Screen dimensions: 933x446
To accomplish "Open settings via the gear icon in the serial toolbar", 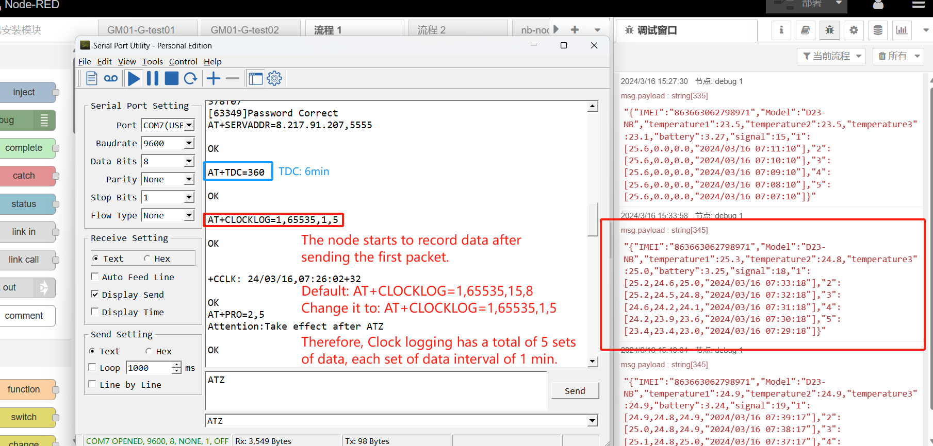I will pyautogui.click(x=274, y=78).
